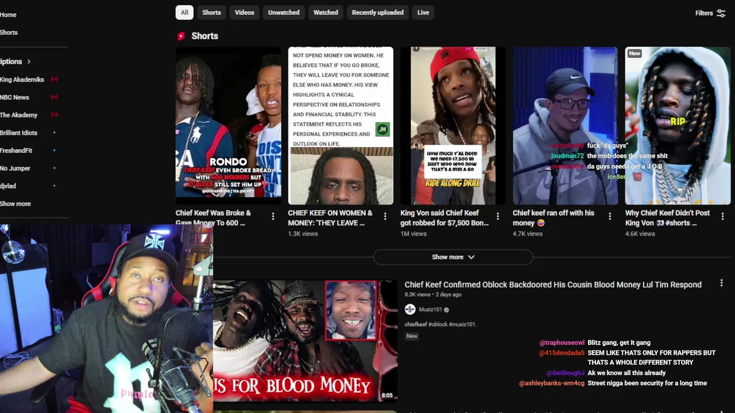Play the women and money text short thumbnail
Image resolution: width=735 pixels, height=413 pixels.
pyautogui.click(x=341, y=126)
